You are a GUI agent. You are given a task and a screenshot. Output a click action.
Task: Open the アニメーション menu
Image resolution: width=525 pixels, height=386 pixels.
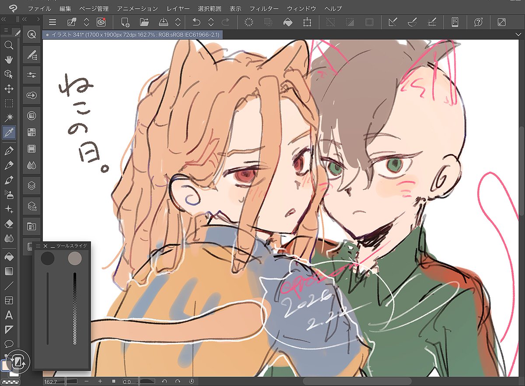click(137, 8)
